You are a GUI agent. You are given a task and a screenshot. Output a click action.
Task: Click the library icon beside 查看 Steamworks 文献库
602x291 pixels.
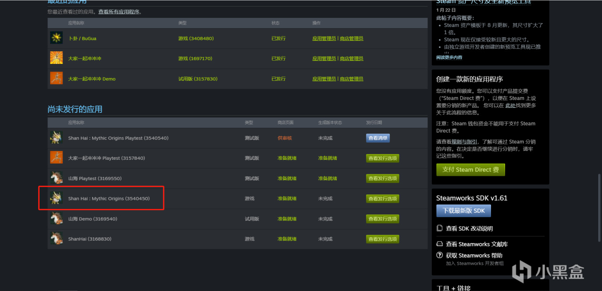click(x=440, y=244)
